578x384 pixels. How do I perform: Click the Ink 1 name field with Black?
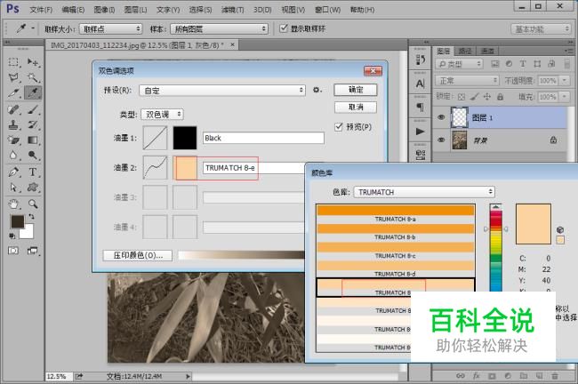tap(263, 138)
